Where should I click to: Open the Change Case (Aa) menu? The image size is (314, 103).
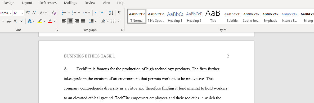43,13
